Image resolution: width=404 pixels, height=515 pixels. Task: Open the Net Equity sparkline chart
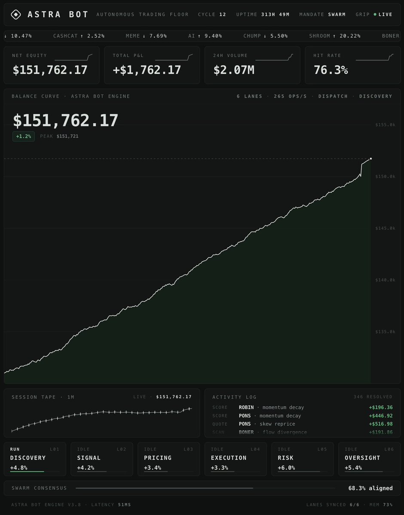73,58
